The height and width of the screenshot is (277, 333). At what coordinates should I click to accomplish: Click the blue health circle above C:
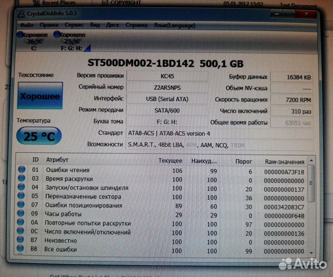click(x=20, y=35)
